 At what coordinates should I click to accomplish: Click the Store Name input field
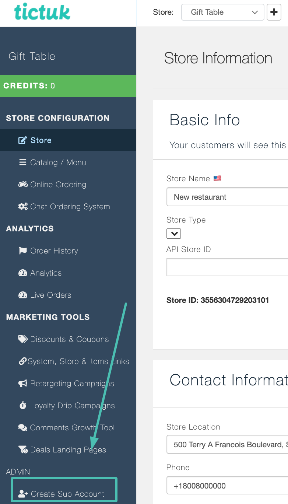coord(227,197)
